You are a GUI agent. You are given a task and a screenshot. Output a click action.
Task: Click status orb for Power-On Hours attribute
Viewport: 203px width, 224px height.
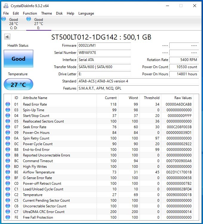pos(8,132)
